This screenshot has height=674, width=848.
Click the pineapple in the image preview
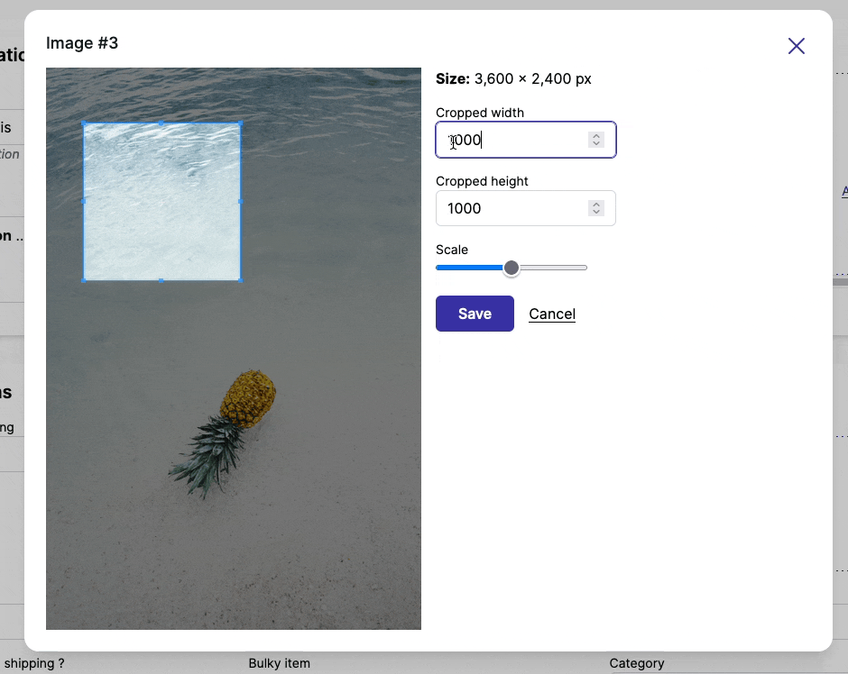(247, 398)
